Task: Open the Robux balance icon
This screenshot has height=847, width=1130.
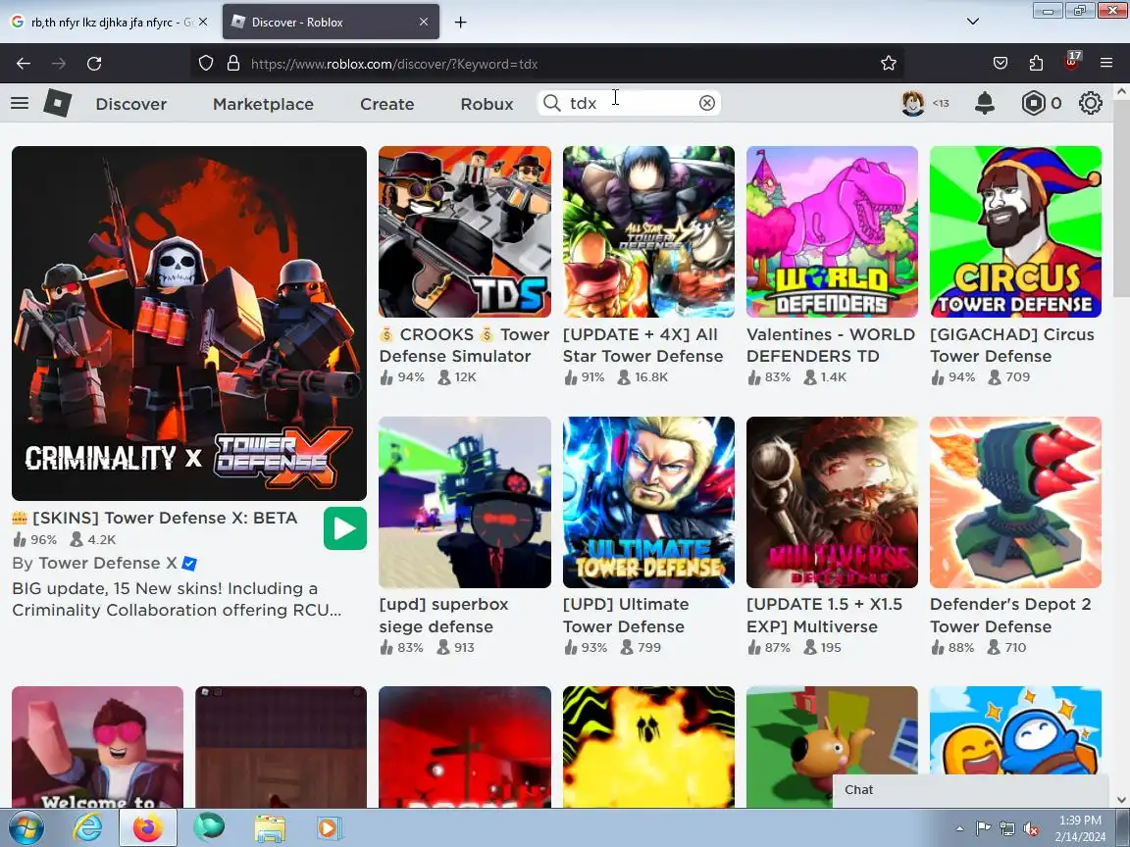Action: (x=1034, y=103)
